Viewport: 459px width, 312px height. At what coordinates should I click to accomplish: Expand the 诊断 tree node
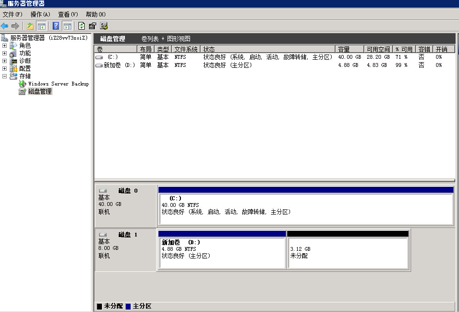[5, 61]
